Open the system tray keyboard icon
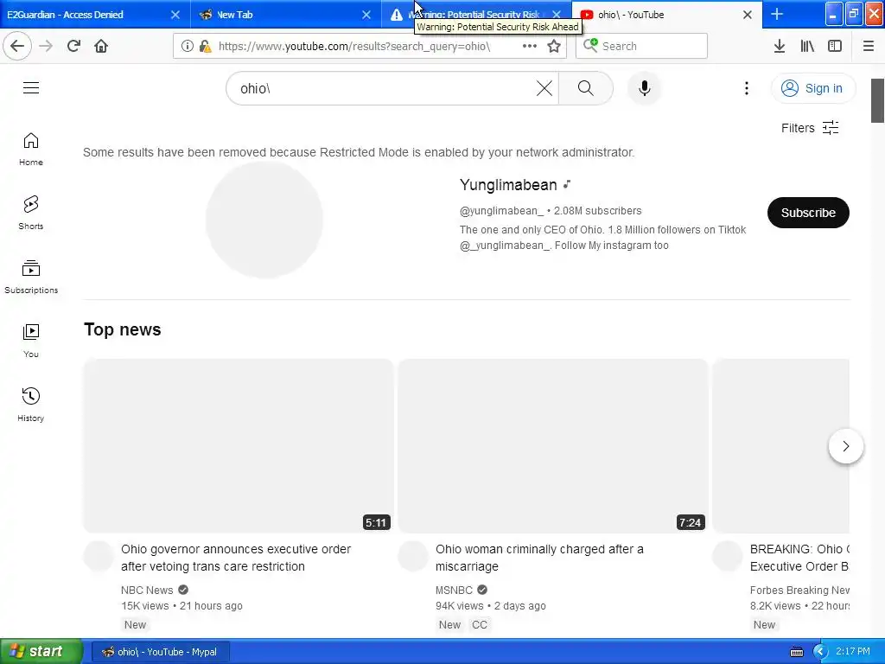This screenshot has height=664, width=885. point(796,652)
